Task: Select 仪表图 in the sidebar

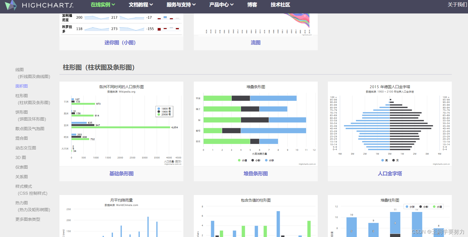Action: click(x=21, y=167)
